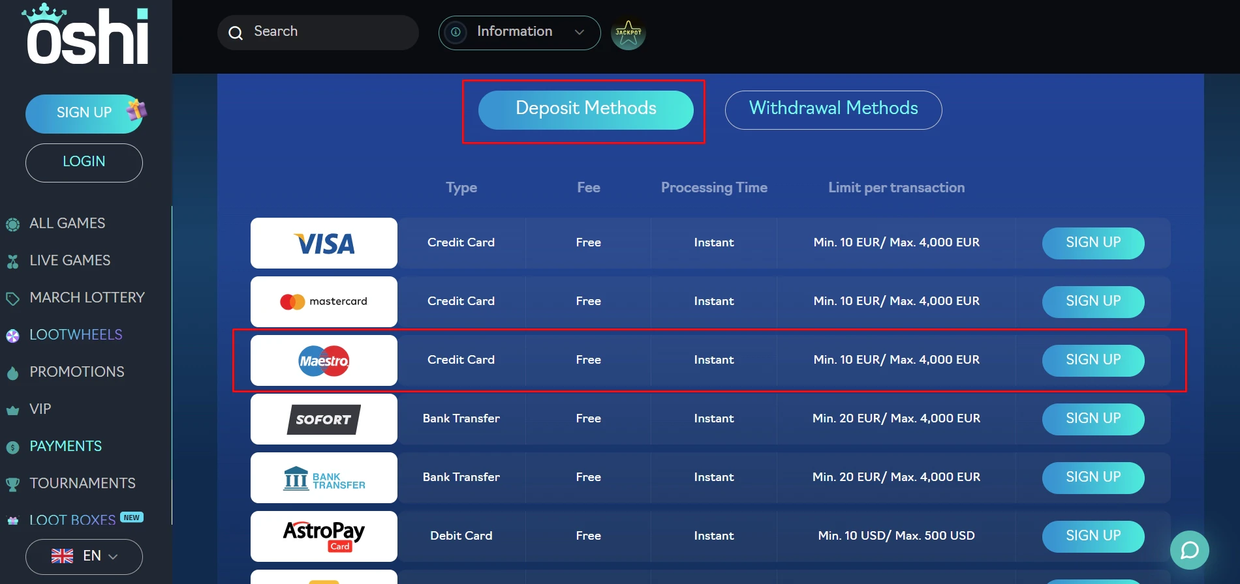Click the Fee column header
Image resolution: width=1240 pixels, height=584 pixels.
click(589, 188)
